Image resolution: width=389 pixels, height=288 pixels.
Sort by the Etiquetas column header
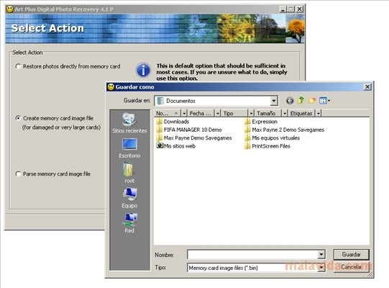pyautogui.click(x=302, y=113)
